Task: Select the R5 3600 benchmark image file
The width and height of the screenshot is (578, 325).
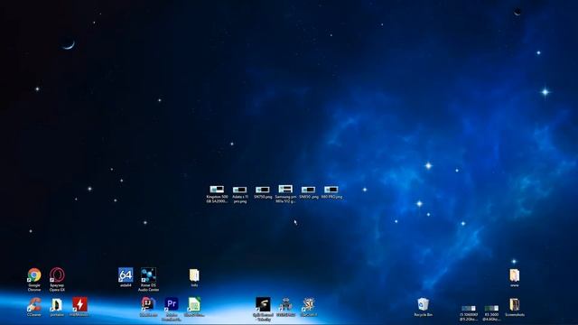Action: point(491,309)
